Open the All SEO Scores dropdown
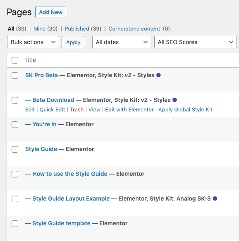Screen dimensions: 239x241 pos(196,42)
